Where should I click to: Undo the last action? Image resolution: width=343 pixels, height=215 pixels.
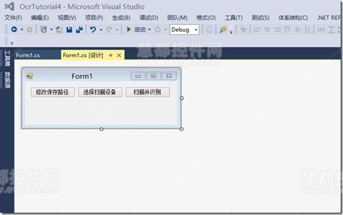tap(93, 30)
